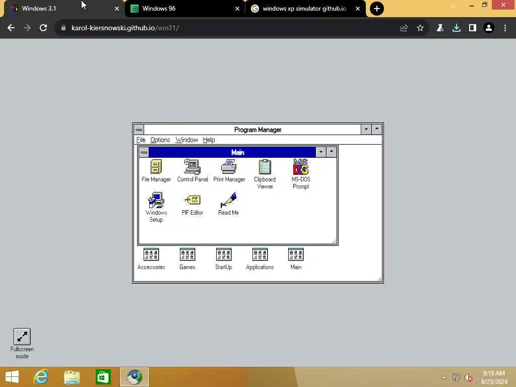
Task: Maximize the Program Manager window
Action: [377, 130]
